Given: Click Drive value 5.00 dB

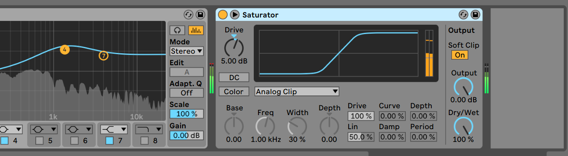Looking at the screenshot, I should pos(234,61).
